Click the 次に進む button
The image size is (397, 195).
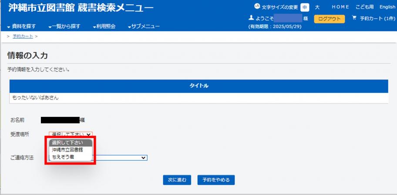pos(177,180)
